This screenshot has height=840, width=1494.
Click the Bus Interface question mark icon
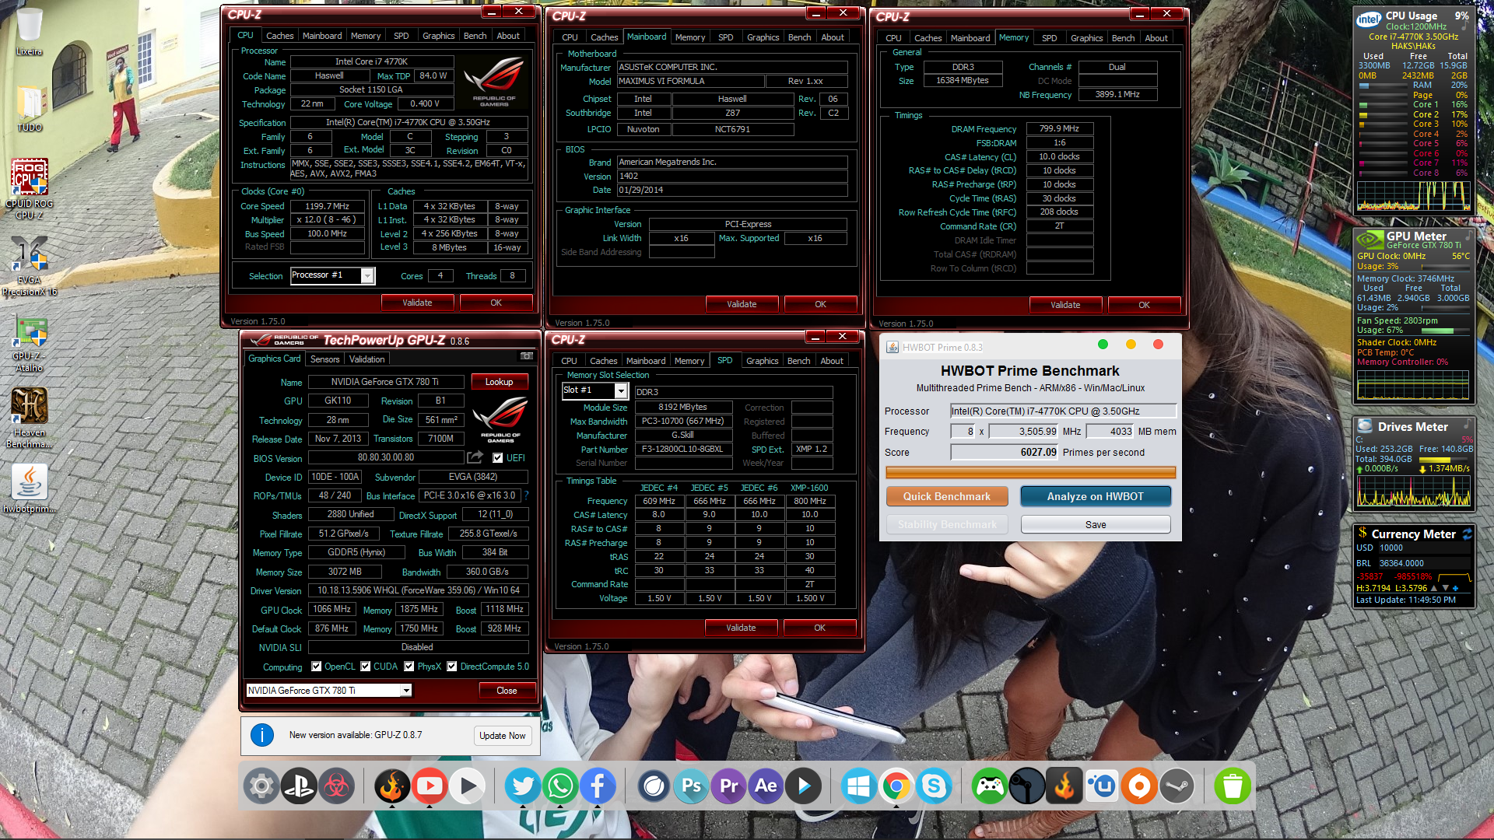tap(526, 495)
